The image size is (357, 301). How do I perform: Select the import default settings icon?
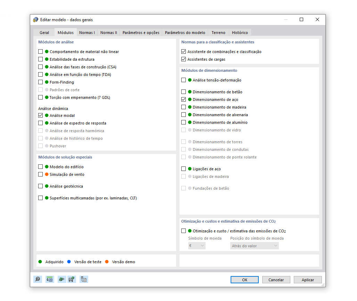(61, 279)
